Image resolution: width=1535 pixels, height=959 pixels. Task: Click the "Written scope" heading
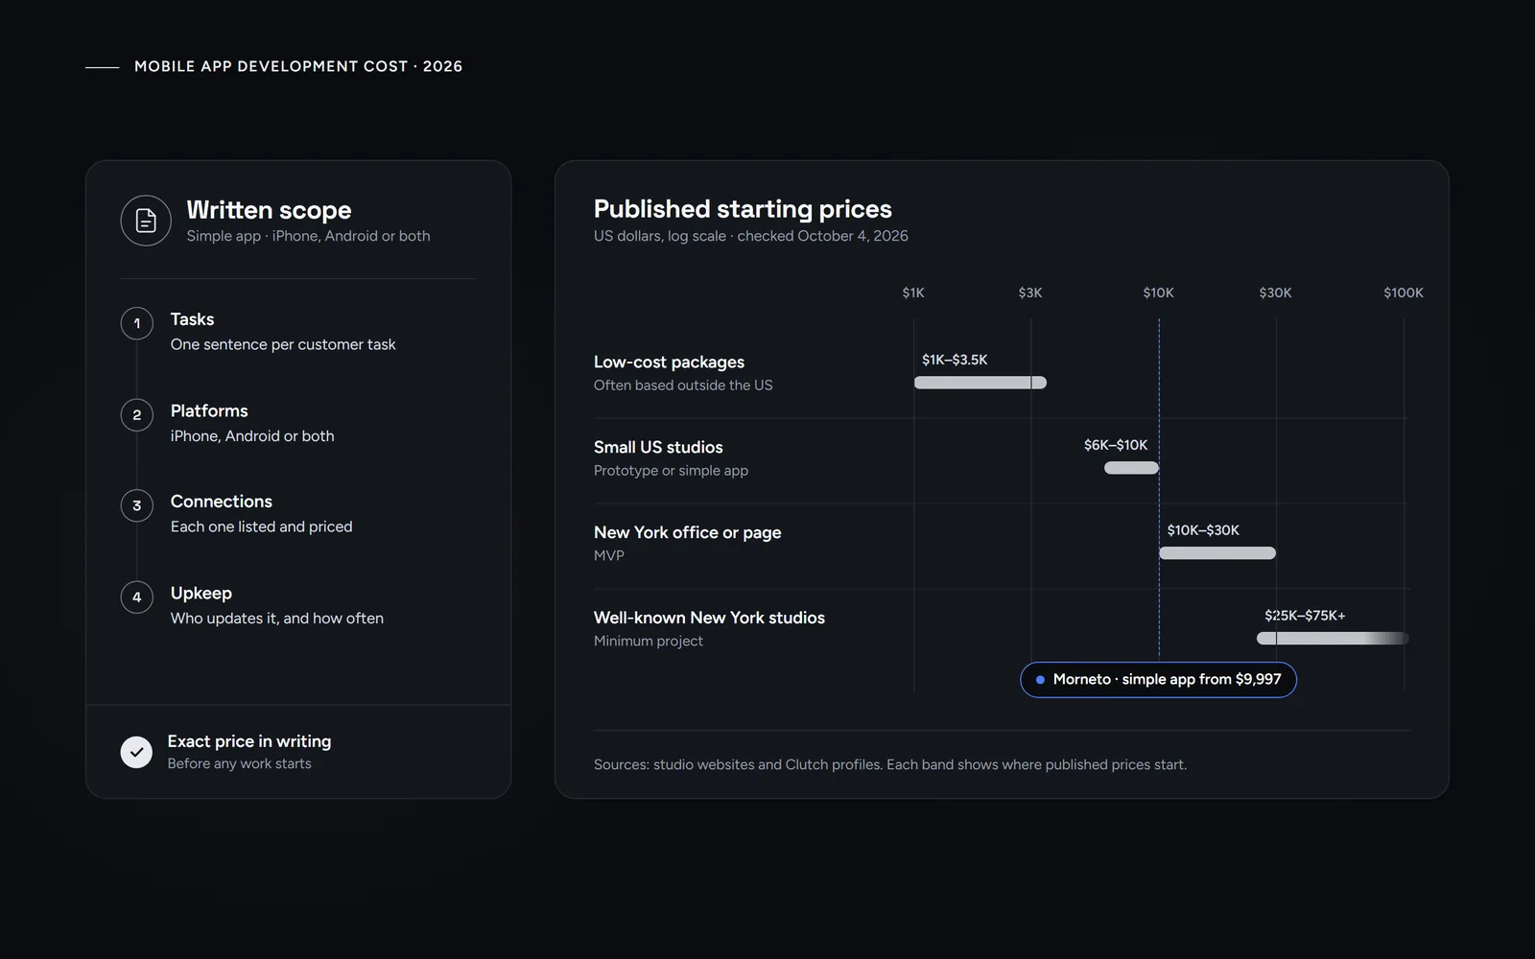tap(269, 210)
